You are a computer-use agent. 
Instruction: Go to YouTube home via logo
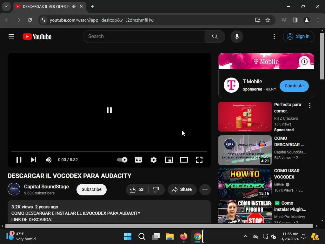click(x=37, y=37)
